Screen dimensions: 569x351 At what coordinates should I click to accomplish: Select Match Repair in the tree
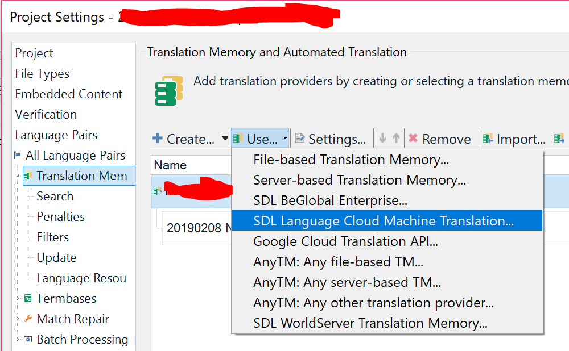73,319
